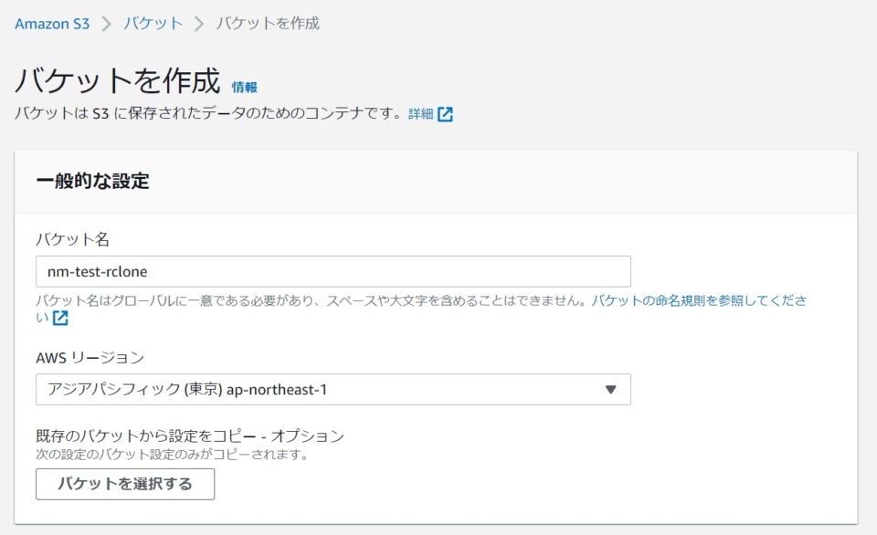The height and width of the screenshot is (535, 877).
Task: Open the 情報 help link next to heading
Action: click(245, 87)
